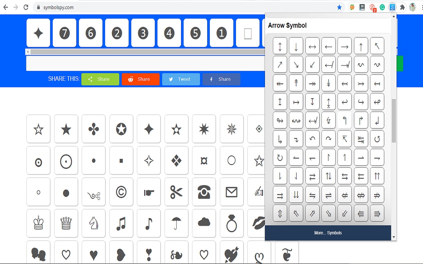Click the circled dot sun symbol

click(x=66, y=160)
